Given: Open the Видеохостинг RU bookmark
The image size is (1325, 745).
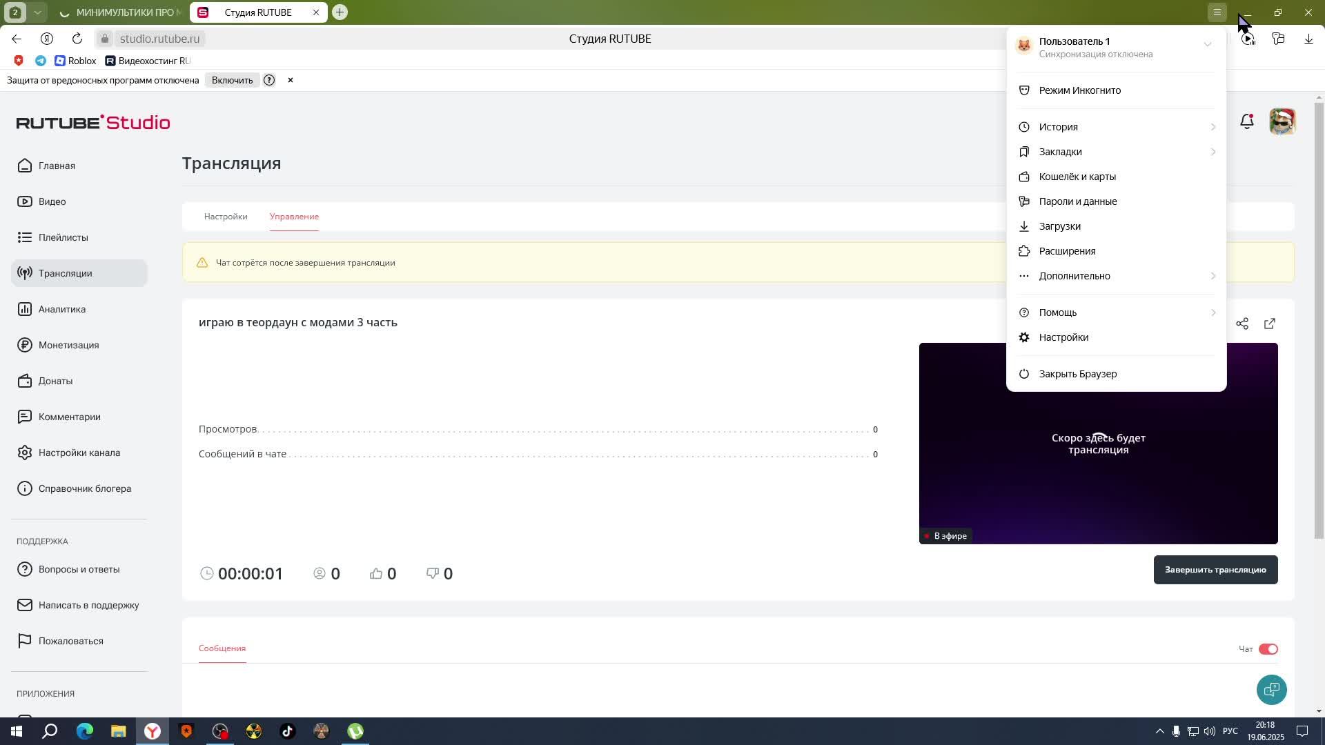Looking at the screenshot, I should coord(148,61).
